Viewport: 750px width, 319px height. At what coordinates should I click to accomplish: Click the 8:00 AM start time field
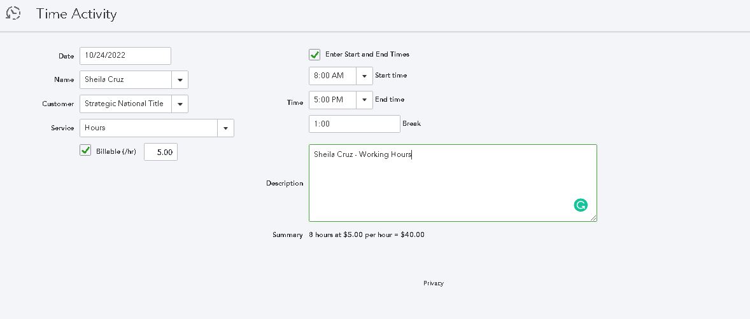pyautogui.click(x=332, y=76)
